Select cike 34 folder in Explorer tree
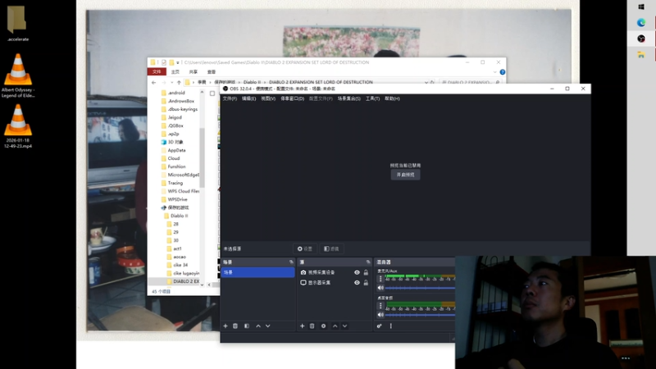The height and width of the screenshot is (369, 656). 180,265
